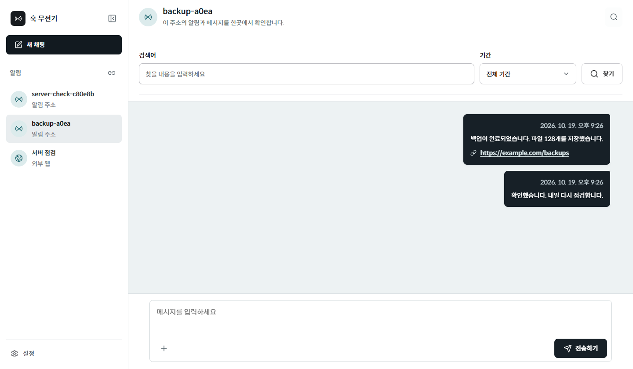Image resolution: width=633 pixels, height=369 pixels.
Task: Click the 확인했습니다 reply message bubble
Action: (557, 189)
